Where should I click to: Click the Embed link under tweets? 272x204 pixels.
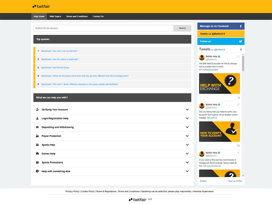pyautogui.click(x=203, y=181)
